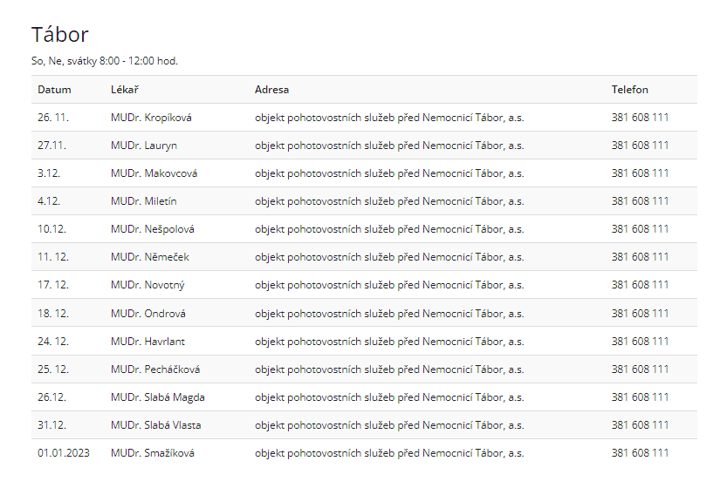Image resolution: width=727 pixels, height=488 pixels.
Task: Select the 01.01.2023 date cell
Action: pyautogui.click(x=64, y=453)
